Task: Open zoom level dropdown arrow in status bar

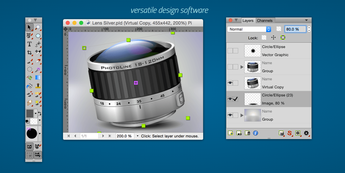Action: pyautogui.click(x=137, y=136)
